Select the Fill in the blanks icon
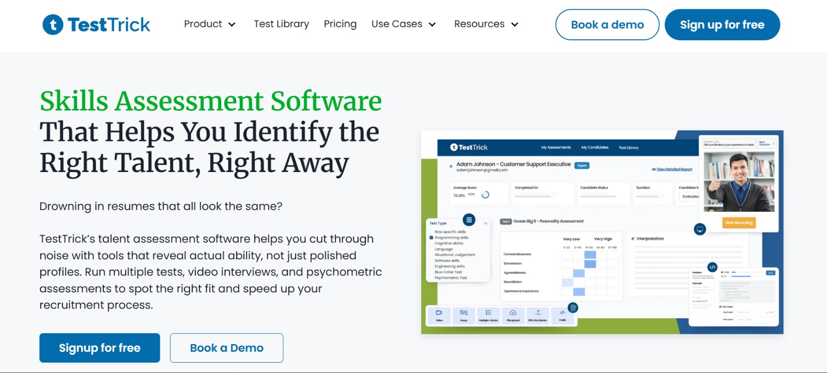 point(538,316)
